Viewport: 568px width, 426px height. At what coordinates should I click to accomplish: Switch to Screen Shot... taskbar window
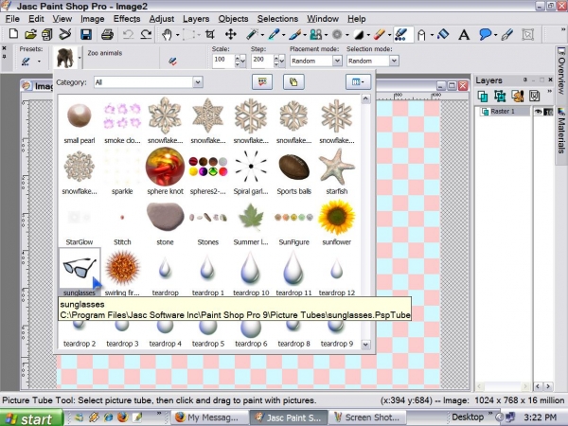[x=367, y=417]
